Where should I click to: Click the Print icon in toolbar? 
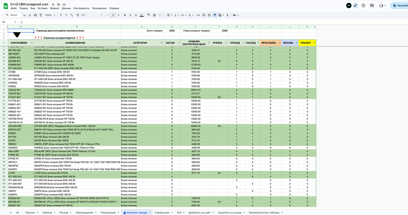click(x=35, y=15)
